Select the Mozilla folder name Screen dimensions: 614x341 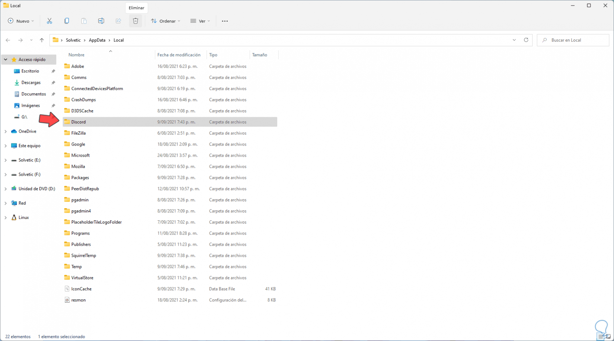coord(78,166)
